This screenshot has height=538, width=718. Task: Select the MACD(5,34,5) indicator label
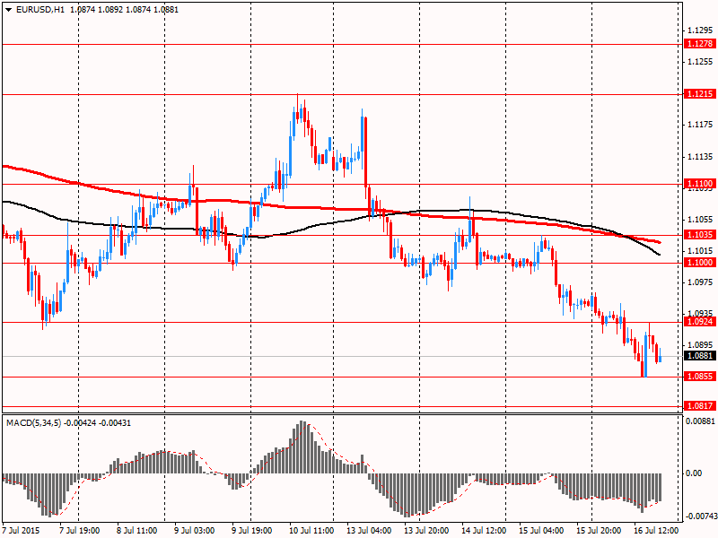(33, 422)
